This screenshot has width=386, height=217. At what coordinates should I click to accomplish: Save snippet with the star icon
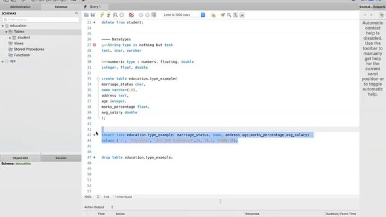pos(213,15)
